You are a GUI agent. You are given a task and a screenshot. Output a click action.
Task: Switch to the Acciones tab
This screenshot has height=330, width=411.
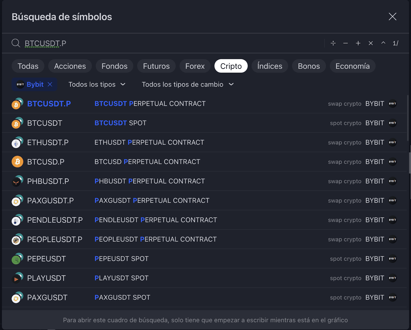[x=70, y=66]
